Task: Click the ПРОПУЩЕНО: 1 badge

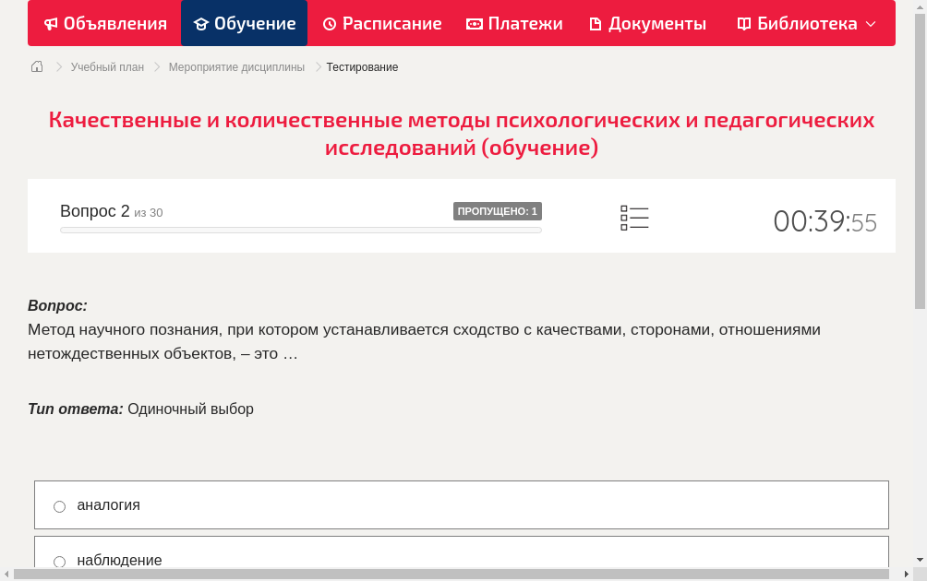Action: point(499,210)
